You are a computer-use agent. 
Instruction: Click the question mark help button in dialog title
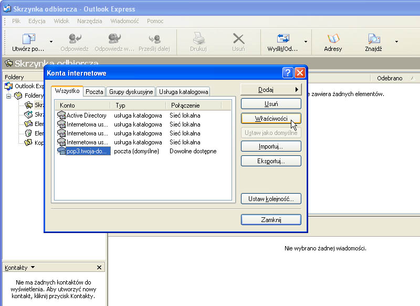[x=288, y=73]
